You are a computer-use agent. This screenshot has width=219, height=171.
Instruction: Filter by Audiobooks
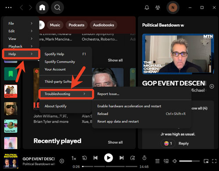pos(103,25)
